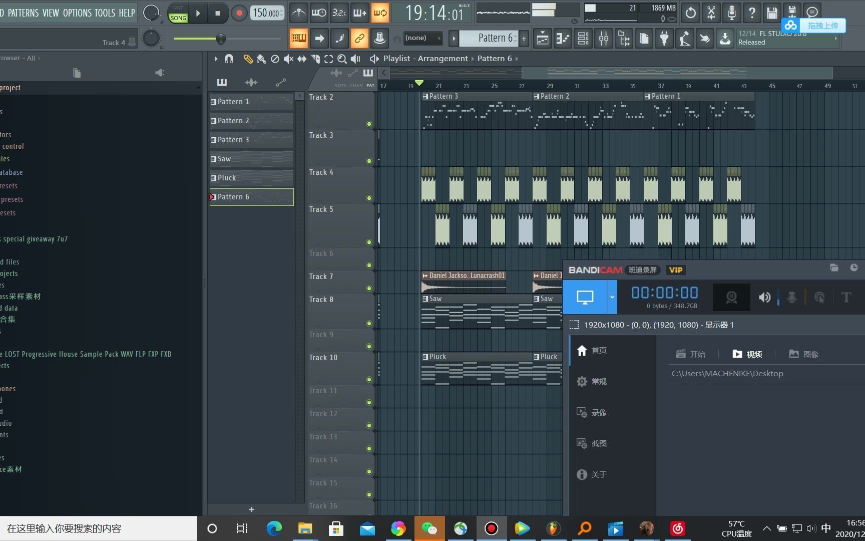Toggle typing keyboard to piano keyboard

pyautogui.click(x=299, y=38)
